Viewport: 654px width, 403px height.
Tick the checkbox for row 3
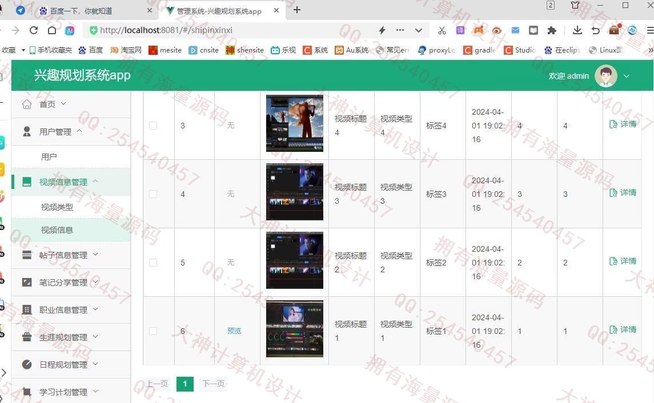(x=153, y=126)
